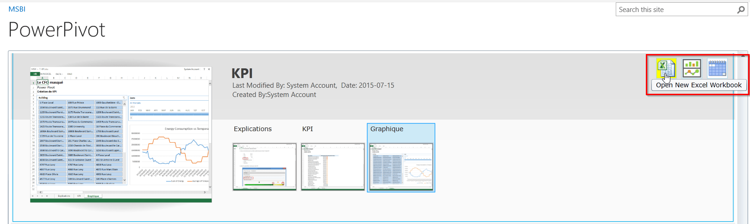Go to the MSBI breadcrumb link
Image resolution: width=750 pixels, height=224 pixels.
click(17, 9)
